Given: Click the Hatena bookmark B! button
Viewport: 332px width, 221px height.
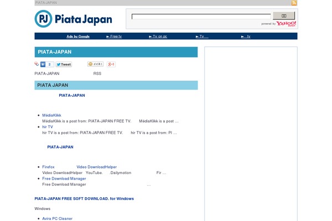Looking at the screenshot, I should [x=47, y=64].
